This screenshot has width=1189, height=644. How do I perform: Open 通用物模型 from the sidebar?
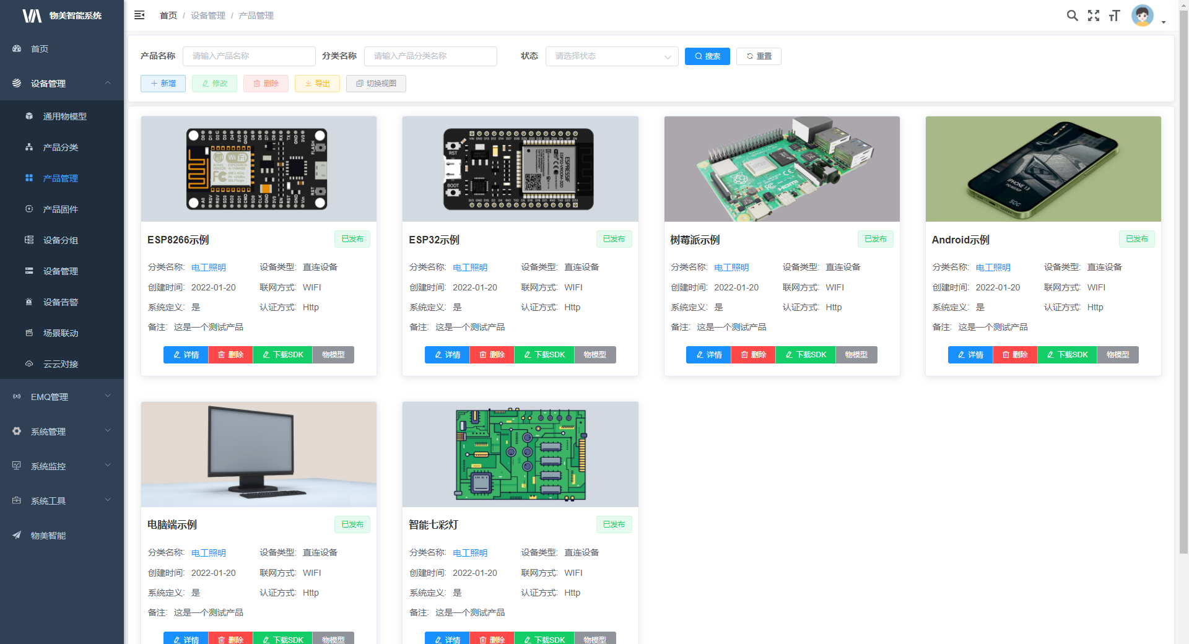64,116
